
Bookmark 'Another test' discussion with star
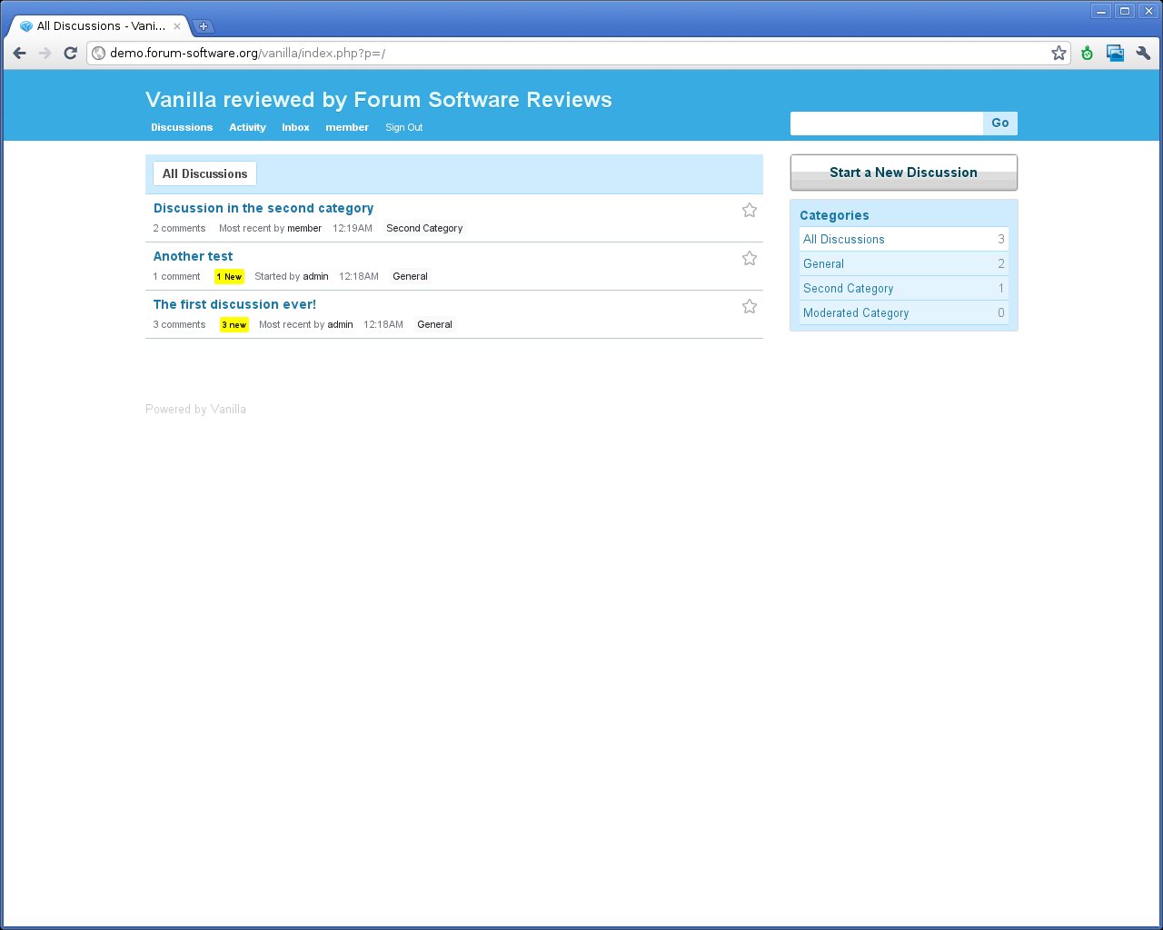750,258
